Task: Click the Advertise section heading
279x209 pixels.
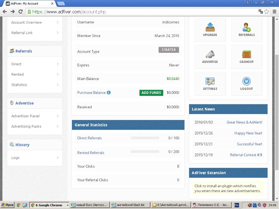Action: (x=25, y=103)
